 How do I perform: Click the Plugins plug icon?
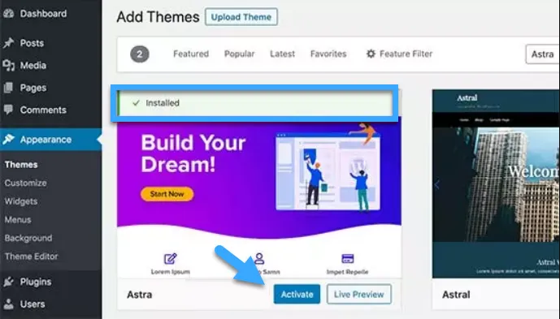(x=9, y=282)
